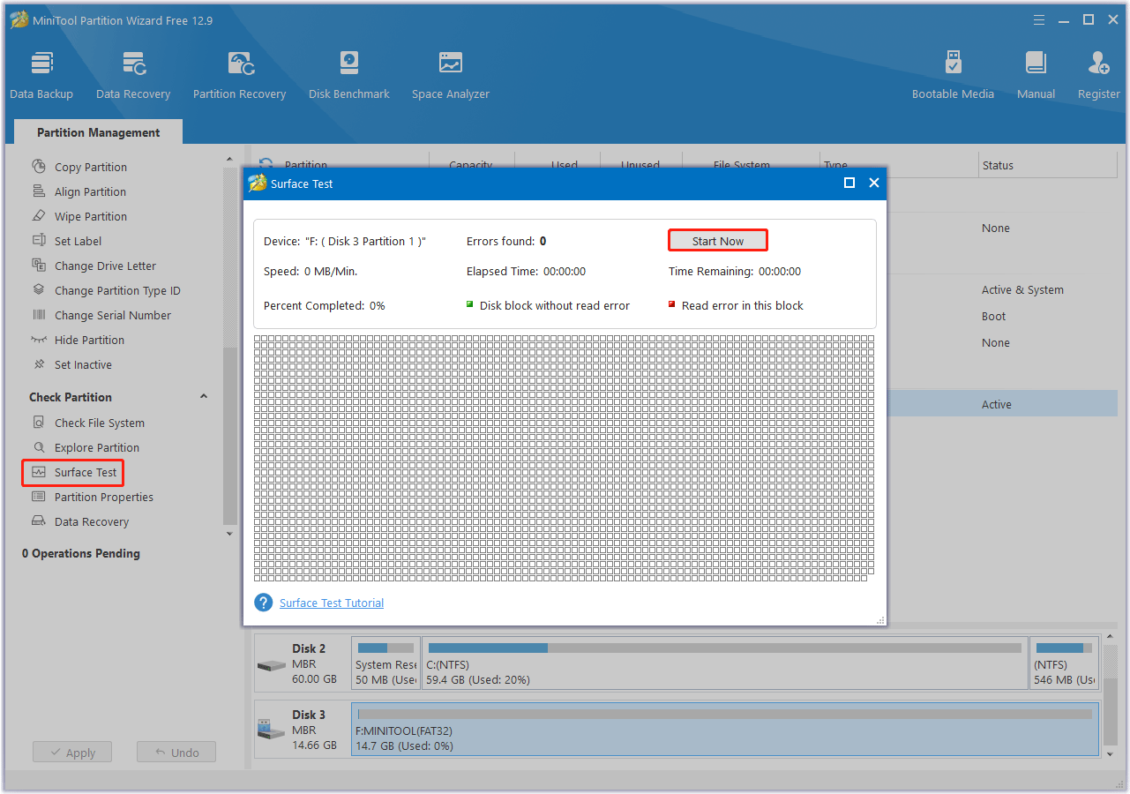Launch the Partition Recovery wizard
This screenshot has width=1130, height=794.
pyautogui.click(x=239, y=75)
